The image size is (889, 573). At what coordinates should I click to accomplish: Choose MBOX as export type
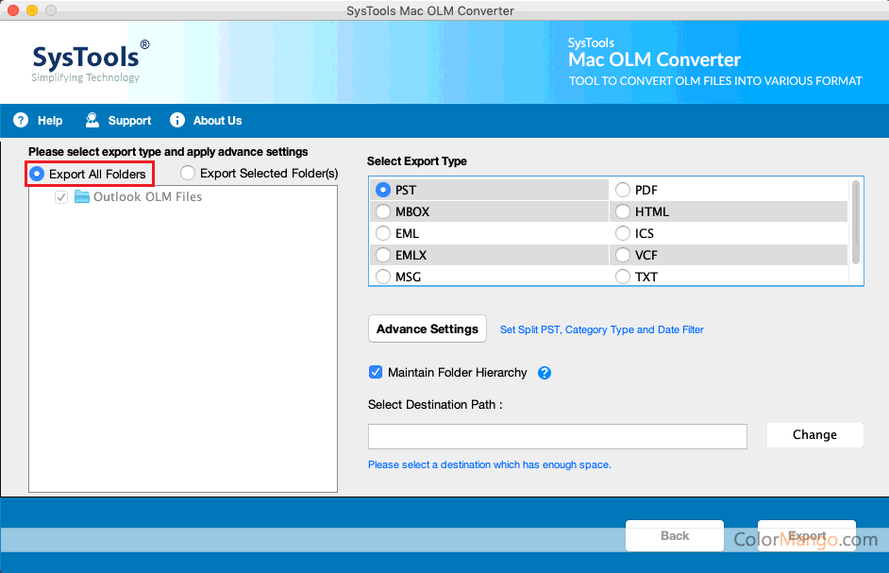tap(383, 211)
